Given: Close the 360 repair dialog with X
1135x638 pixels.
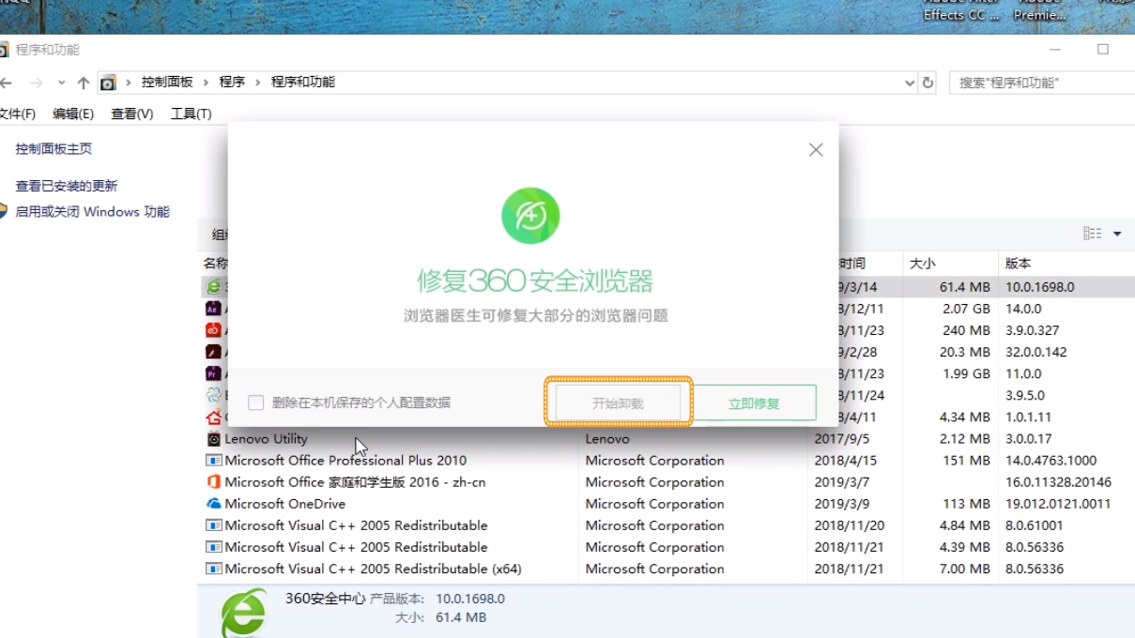Looking at the screenshot, I should 816,149.
